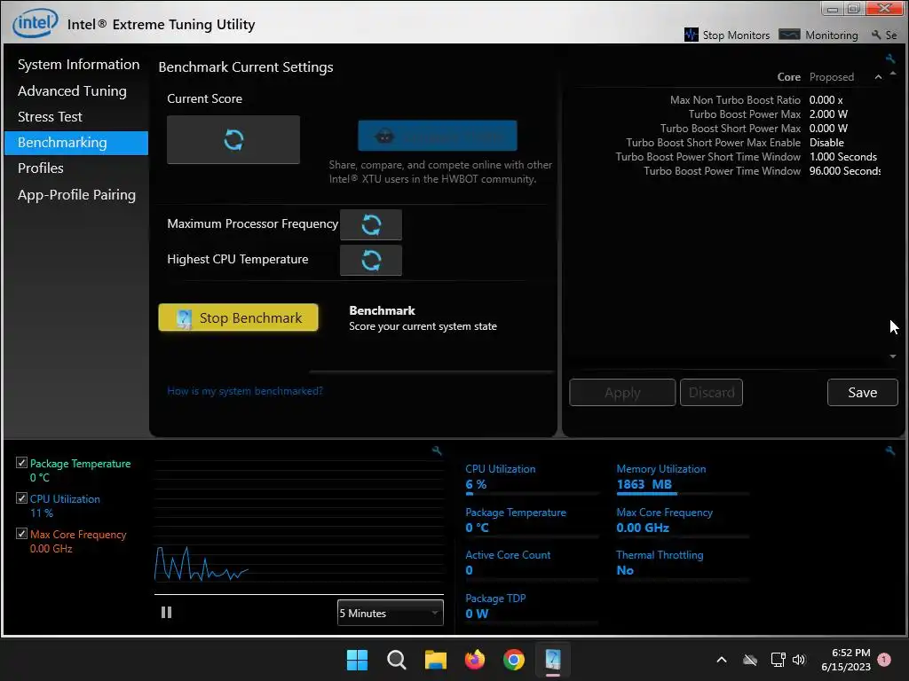Click wrench icon above settings panel
The width and height of the screenshot is (909, 681).
[889, 59]
